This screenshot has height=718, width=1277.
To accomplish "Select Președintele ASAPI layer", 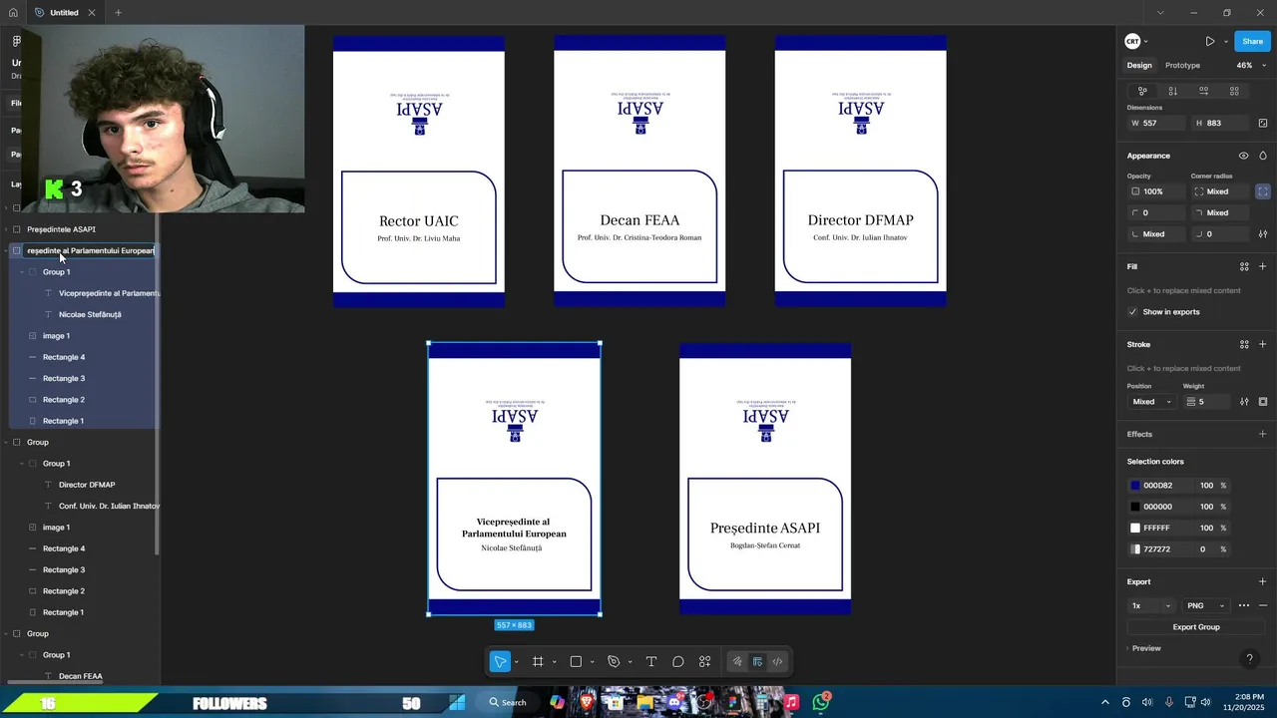I will pyautogui.click(x=61, y=229).
